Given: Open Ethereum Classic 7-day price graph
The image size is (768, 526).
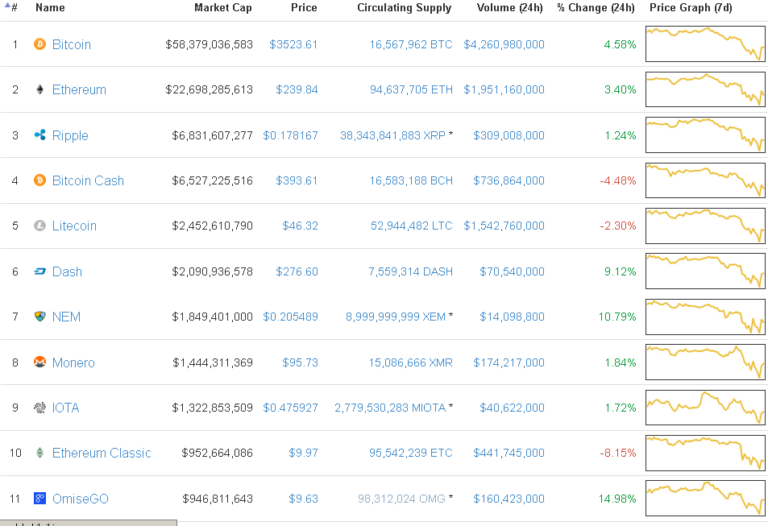Looking at the screenshot, I should coord(705,453).
